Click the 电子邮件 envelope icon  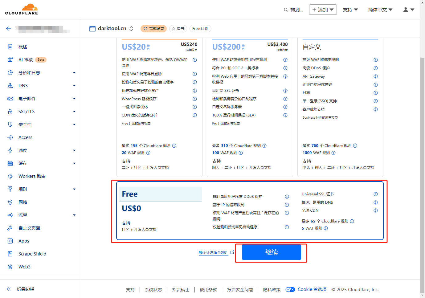tap(10, 99)
